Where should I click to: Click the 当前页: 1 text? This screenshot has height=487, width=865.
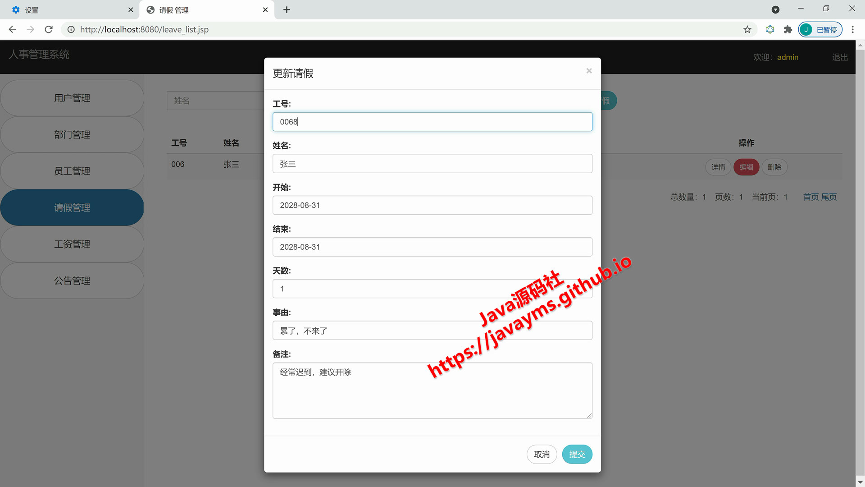pyautogui.click(x=769, y=197)
